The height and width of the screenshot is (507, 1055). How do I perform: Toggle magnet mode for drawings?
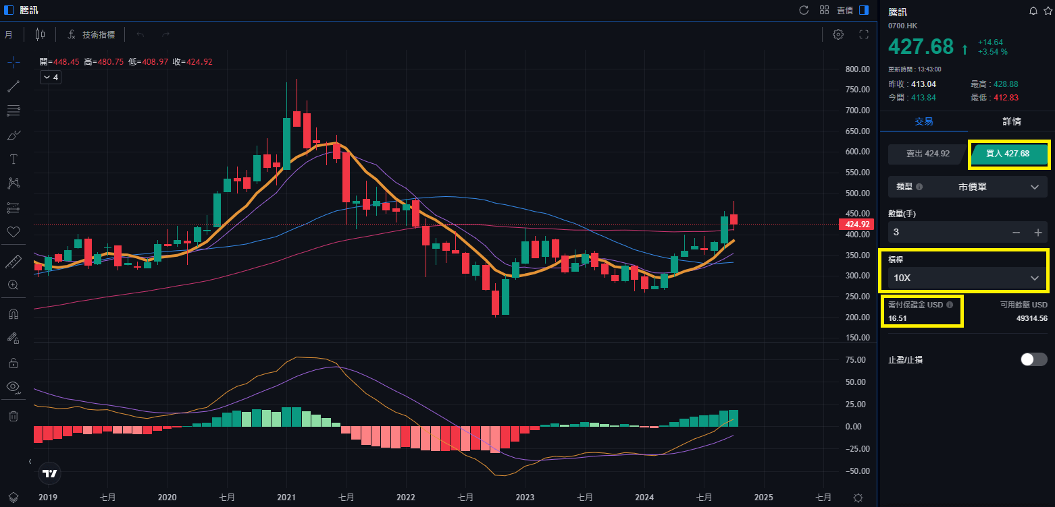pyautogui.click(x=13, y=314)
